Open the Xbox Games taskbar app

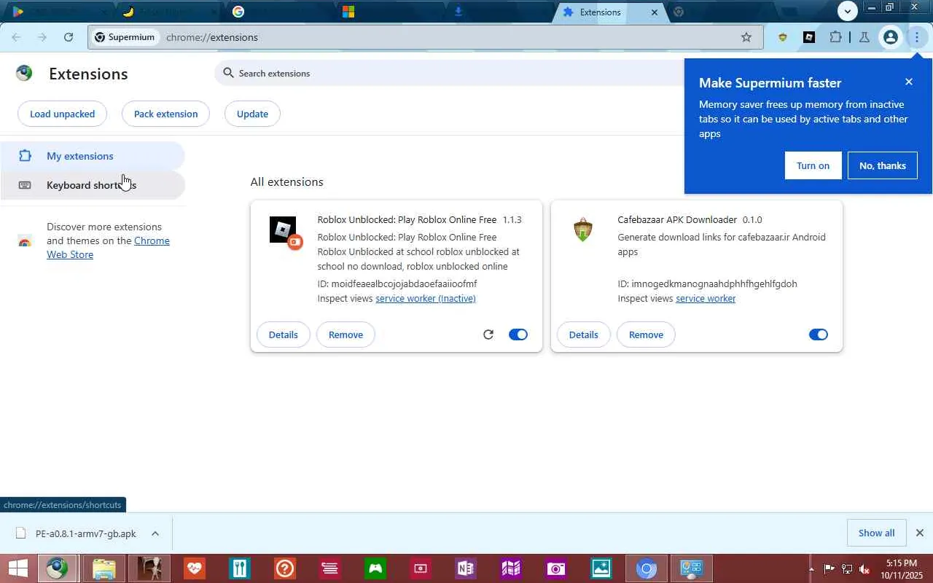click(x=375, y=568)
